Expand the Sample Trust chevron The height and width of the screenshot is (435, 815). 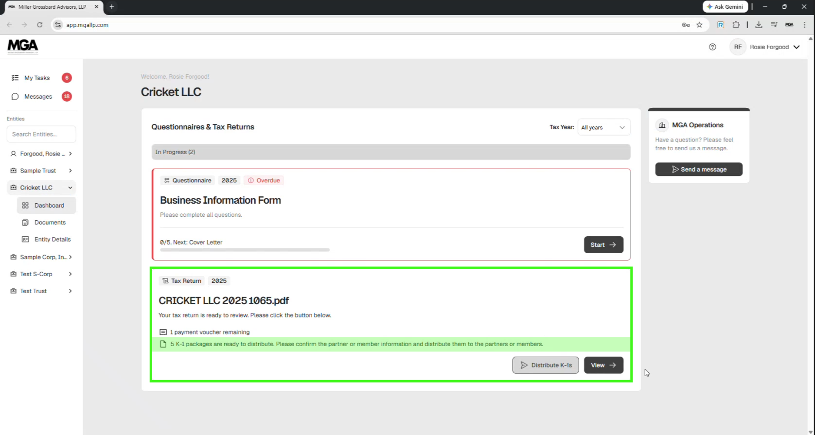71,171
